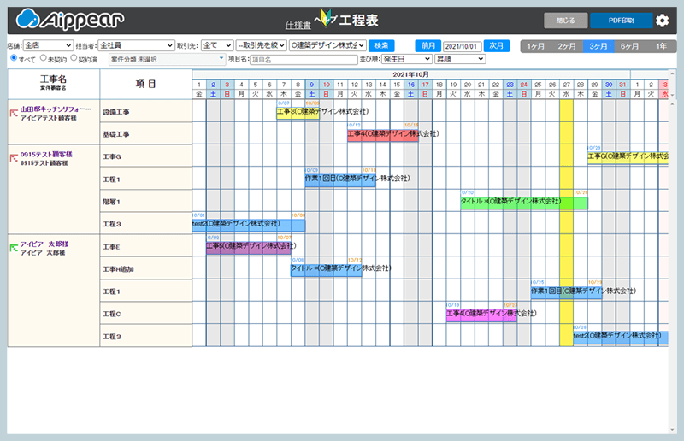Viewport: 684px width, 441px height.
Task: Select the 工事H追加 item cell
Action: [145, 268]
